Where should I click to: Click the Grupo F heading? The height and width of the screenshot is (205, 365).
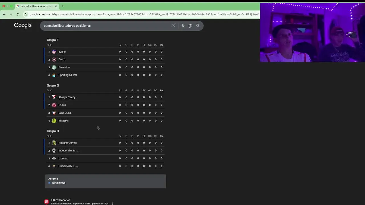coord(53,40)
